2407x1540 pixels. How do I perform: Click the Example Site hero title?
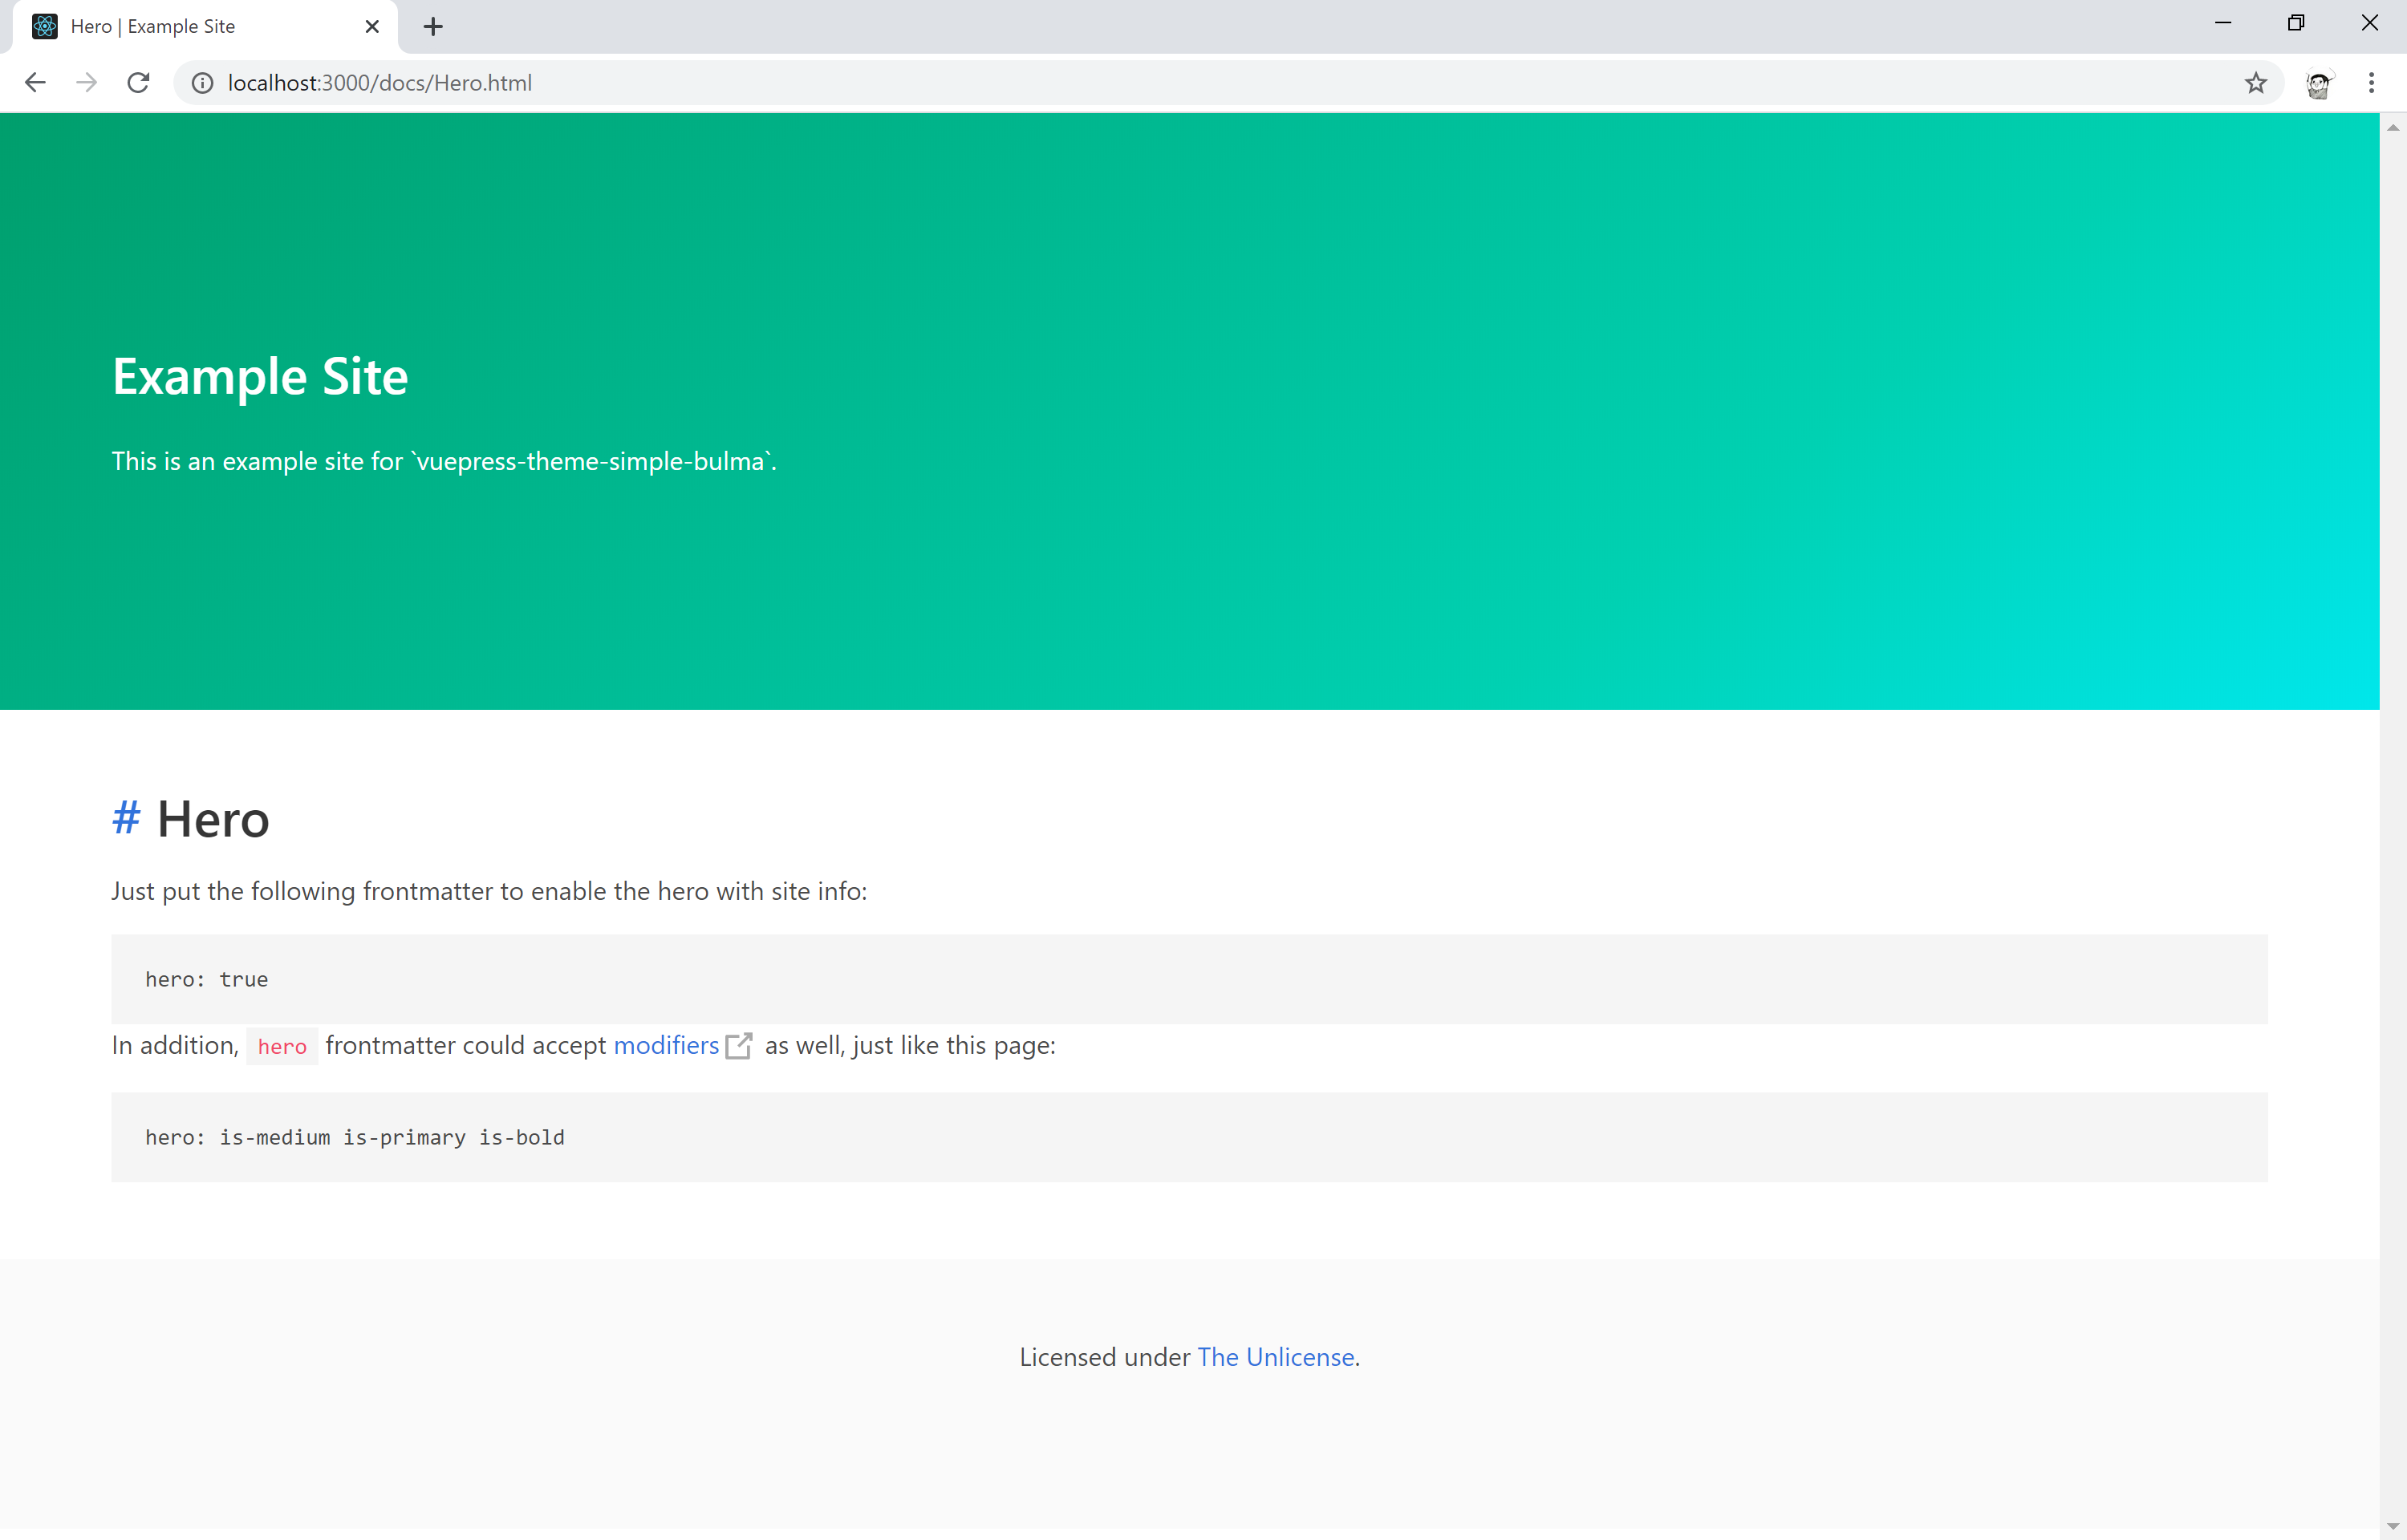[x=260, y=377]
